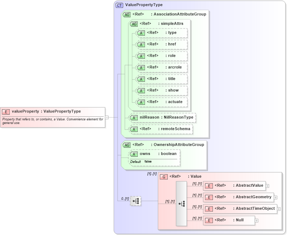The image size is (287, 235).
Task: Expand the AbstractTimeObject element
Action: (x=279, y=209)
